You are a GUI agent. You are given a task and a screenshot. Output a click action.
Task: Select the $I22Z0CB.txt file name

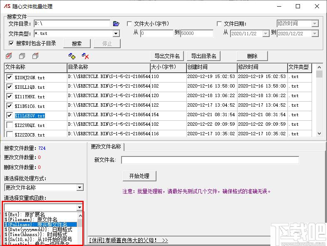coord(30,135)
